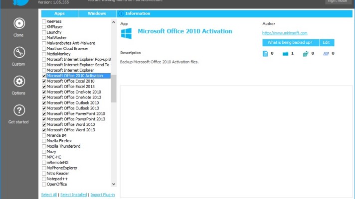Click the Import Plug-in link
This screenshot has width=355, height=199.
tap(103, 195)
